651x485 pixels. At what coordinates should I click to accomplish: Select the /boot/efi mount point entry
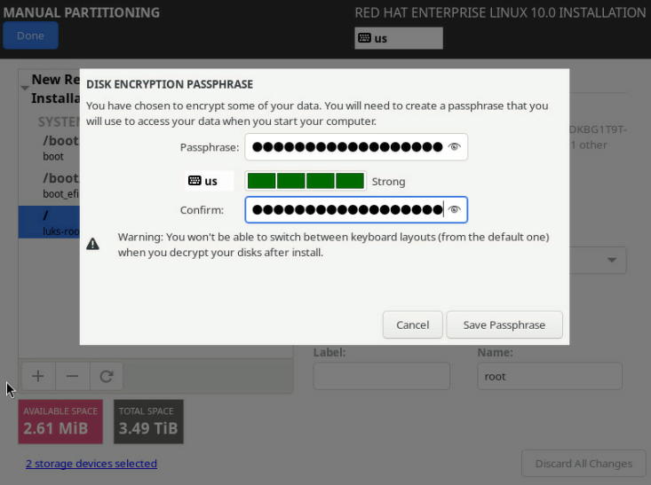point(49,185)
